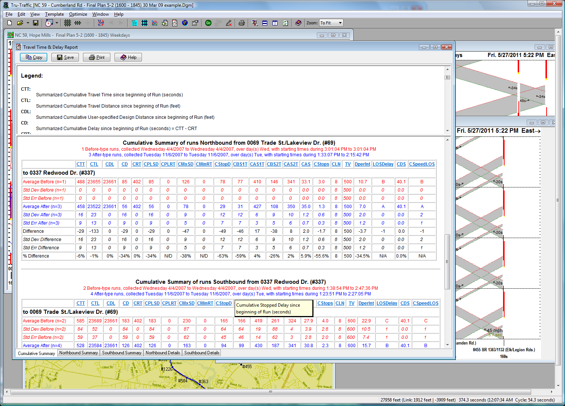Image resolution: width=565 pixels, height=406 pixels.
Task: Select the Northbound Details tab
Action: click(162, 353)
